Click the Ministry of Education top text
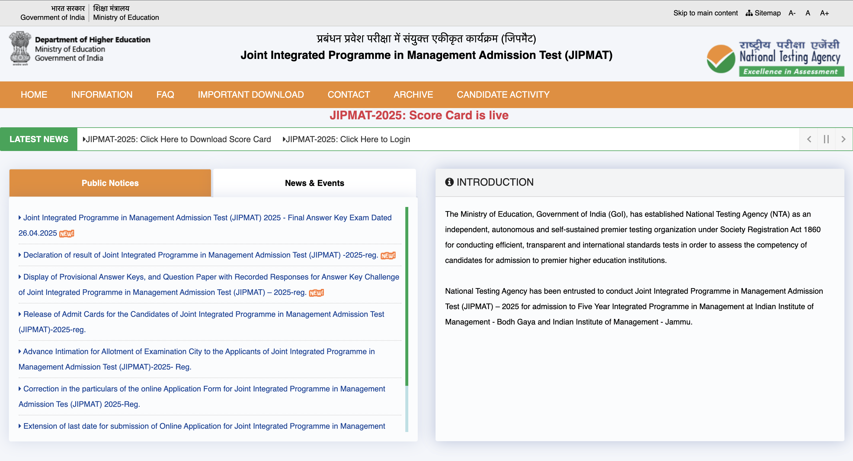The image size is (853, 461). point(126,17)
